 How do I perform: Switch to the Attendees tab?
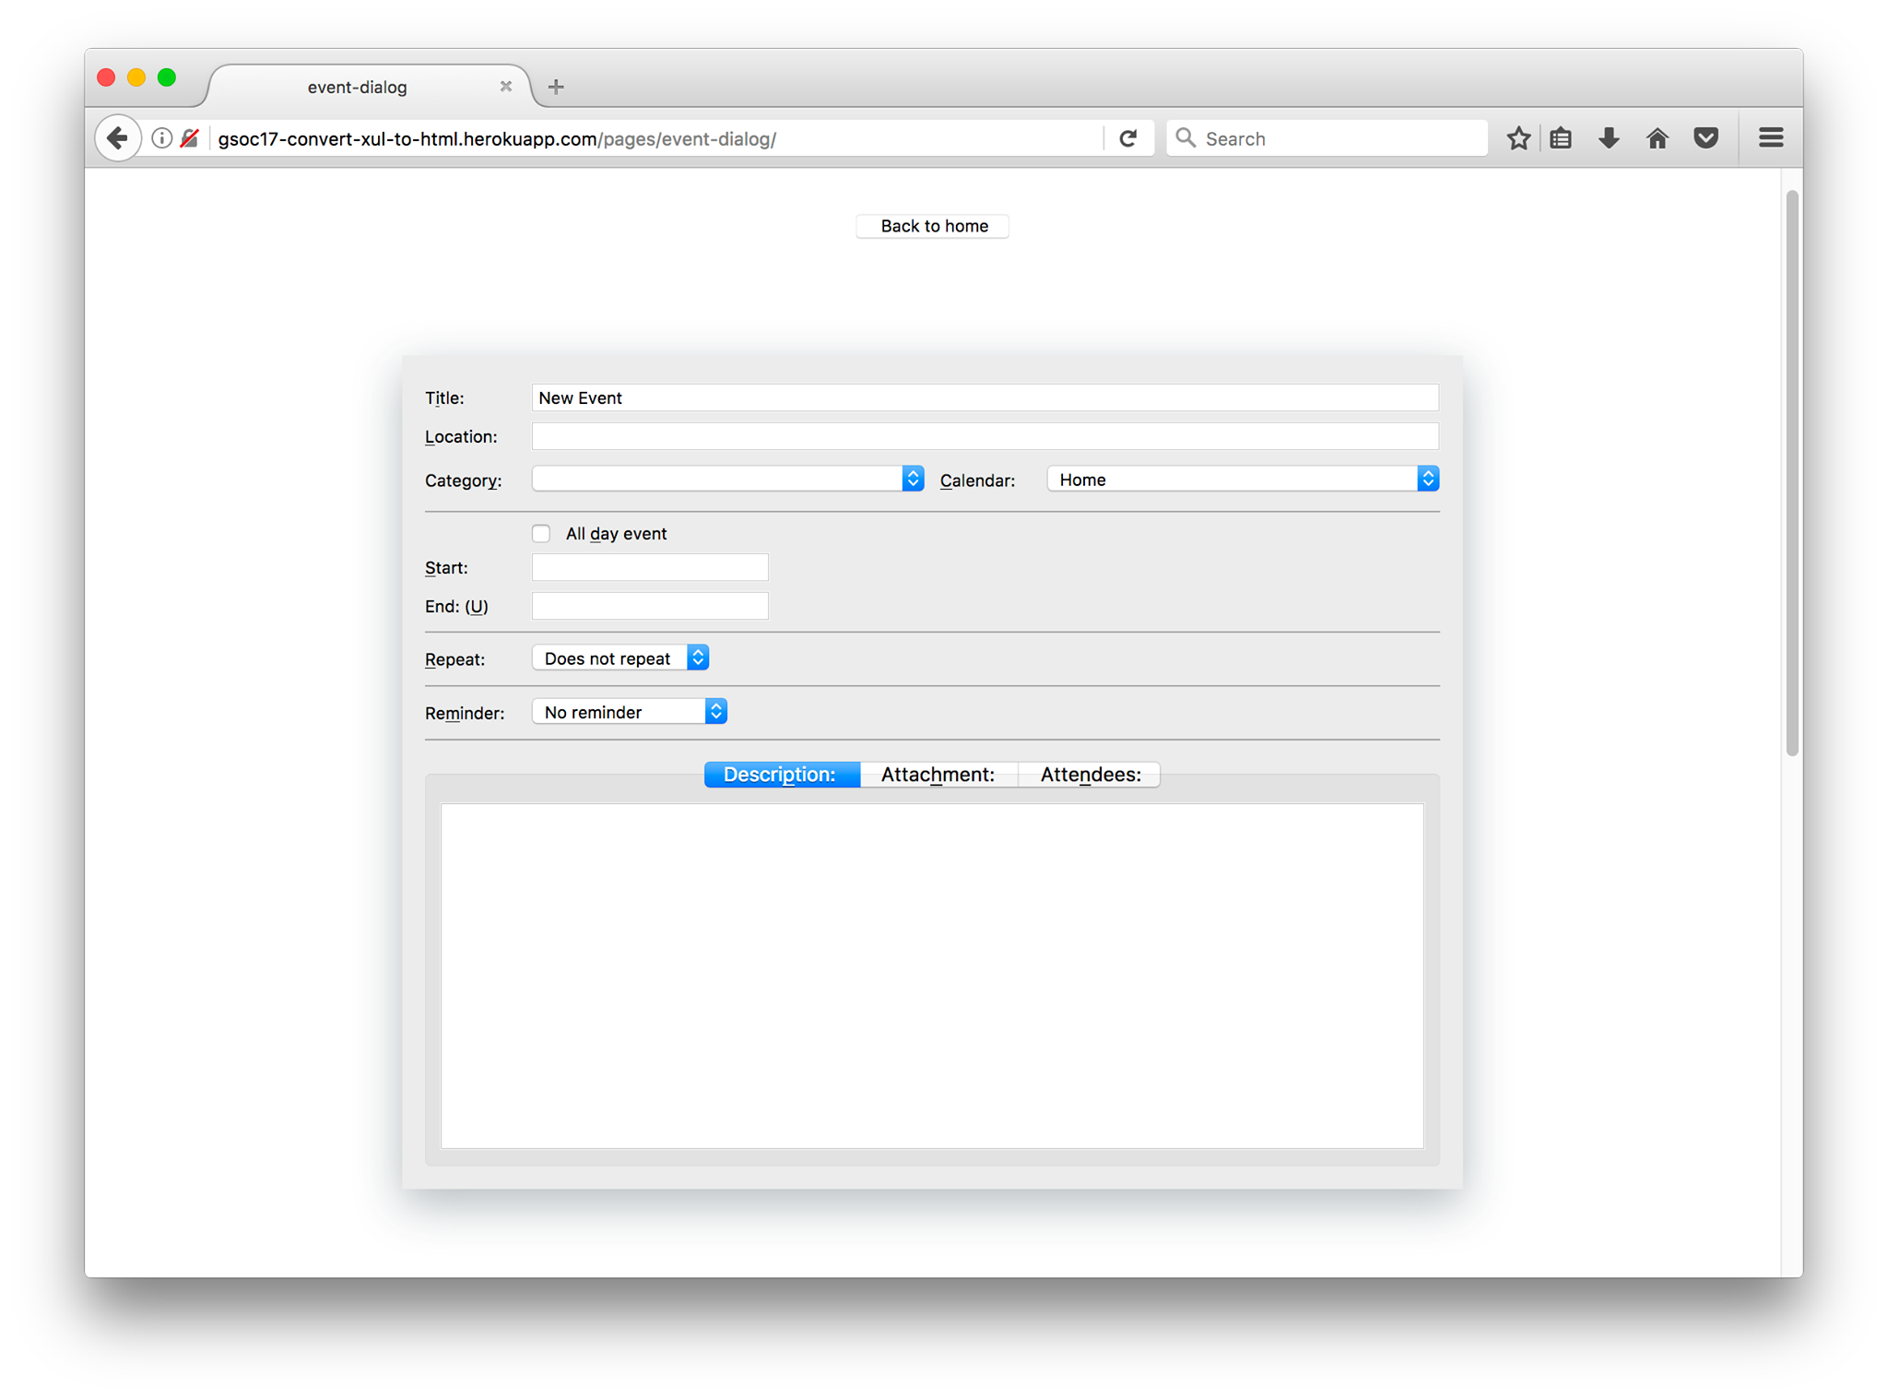pos(1090,775)
